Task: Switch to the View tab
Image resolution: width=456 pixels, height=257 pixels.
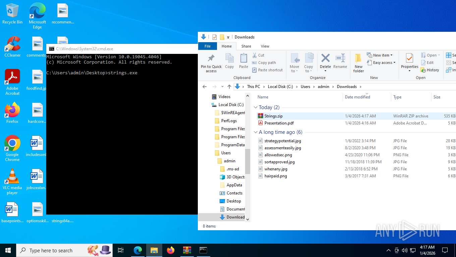Action: point(265,46)
